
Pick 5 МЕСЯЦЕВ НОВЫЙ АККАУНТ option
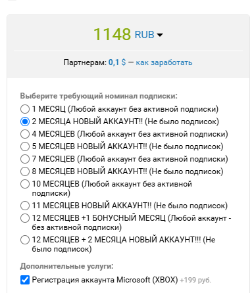pyautogui.click(x=25, y=146)
